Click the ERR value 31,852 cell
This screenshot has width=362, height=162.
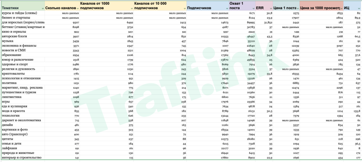click(x=264, y=22)
